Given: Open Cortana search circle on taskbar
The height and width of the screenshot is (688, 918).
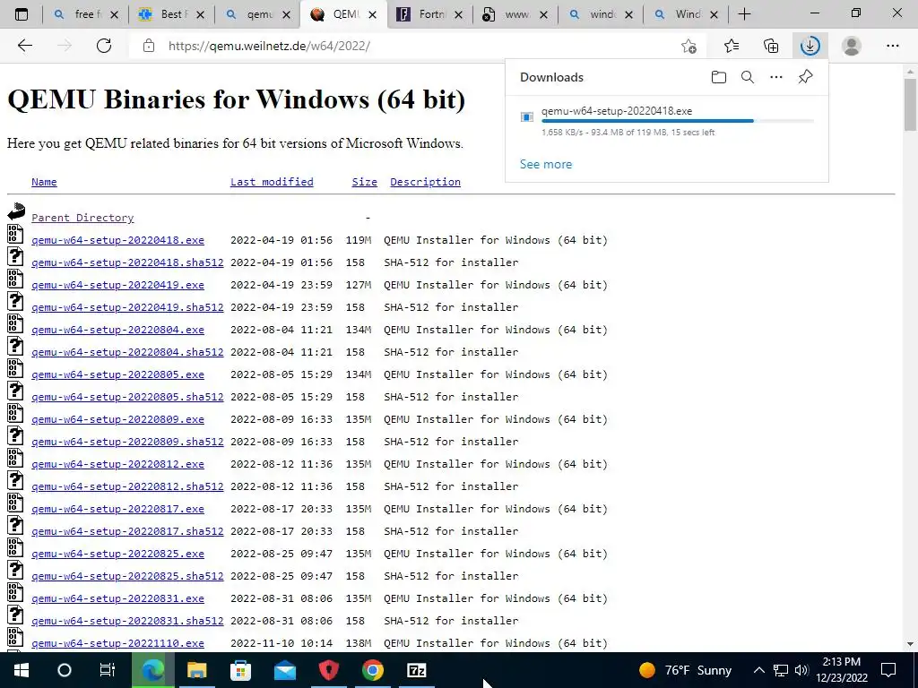Looking at the screenshot, I should point(65,670).
